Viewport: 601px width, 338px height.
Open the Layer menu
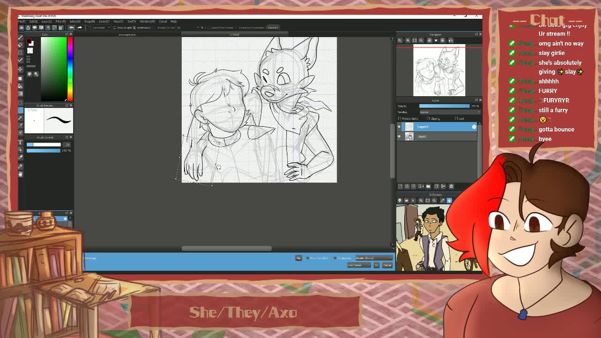(x=46, y=22)
